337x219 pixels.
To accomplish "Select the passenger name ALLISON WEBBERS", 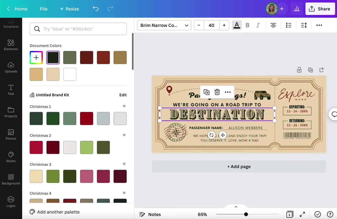I will [245, 128].
